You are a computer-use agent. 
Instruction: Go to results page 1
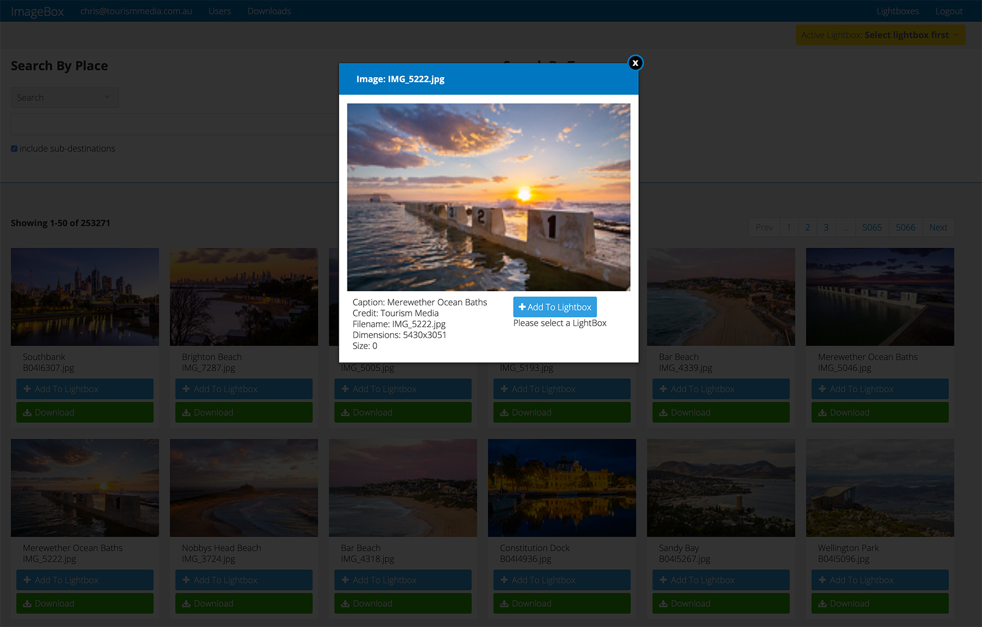789,228
